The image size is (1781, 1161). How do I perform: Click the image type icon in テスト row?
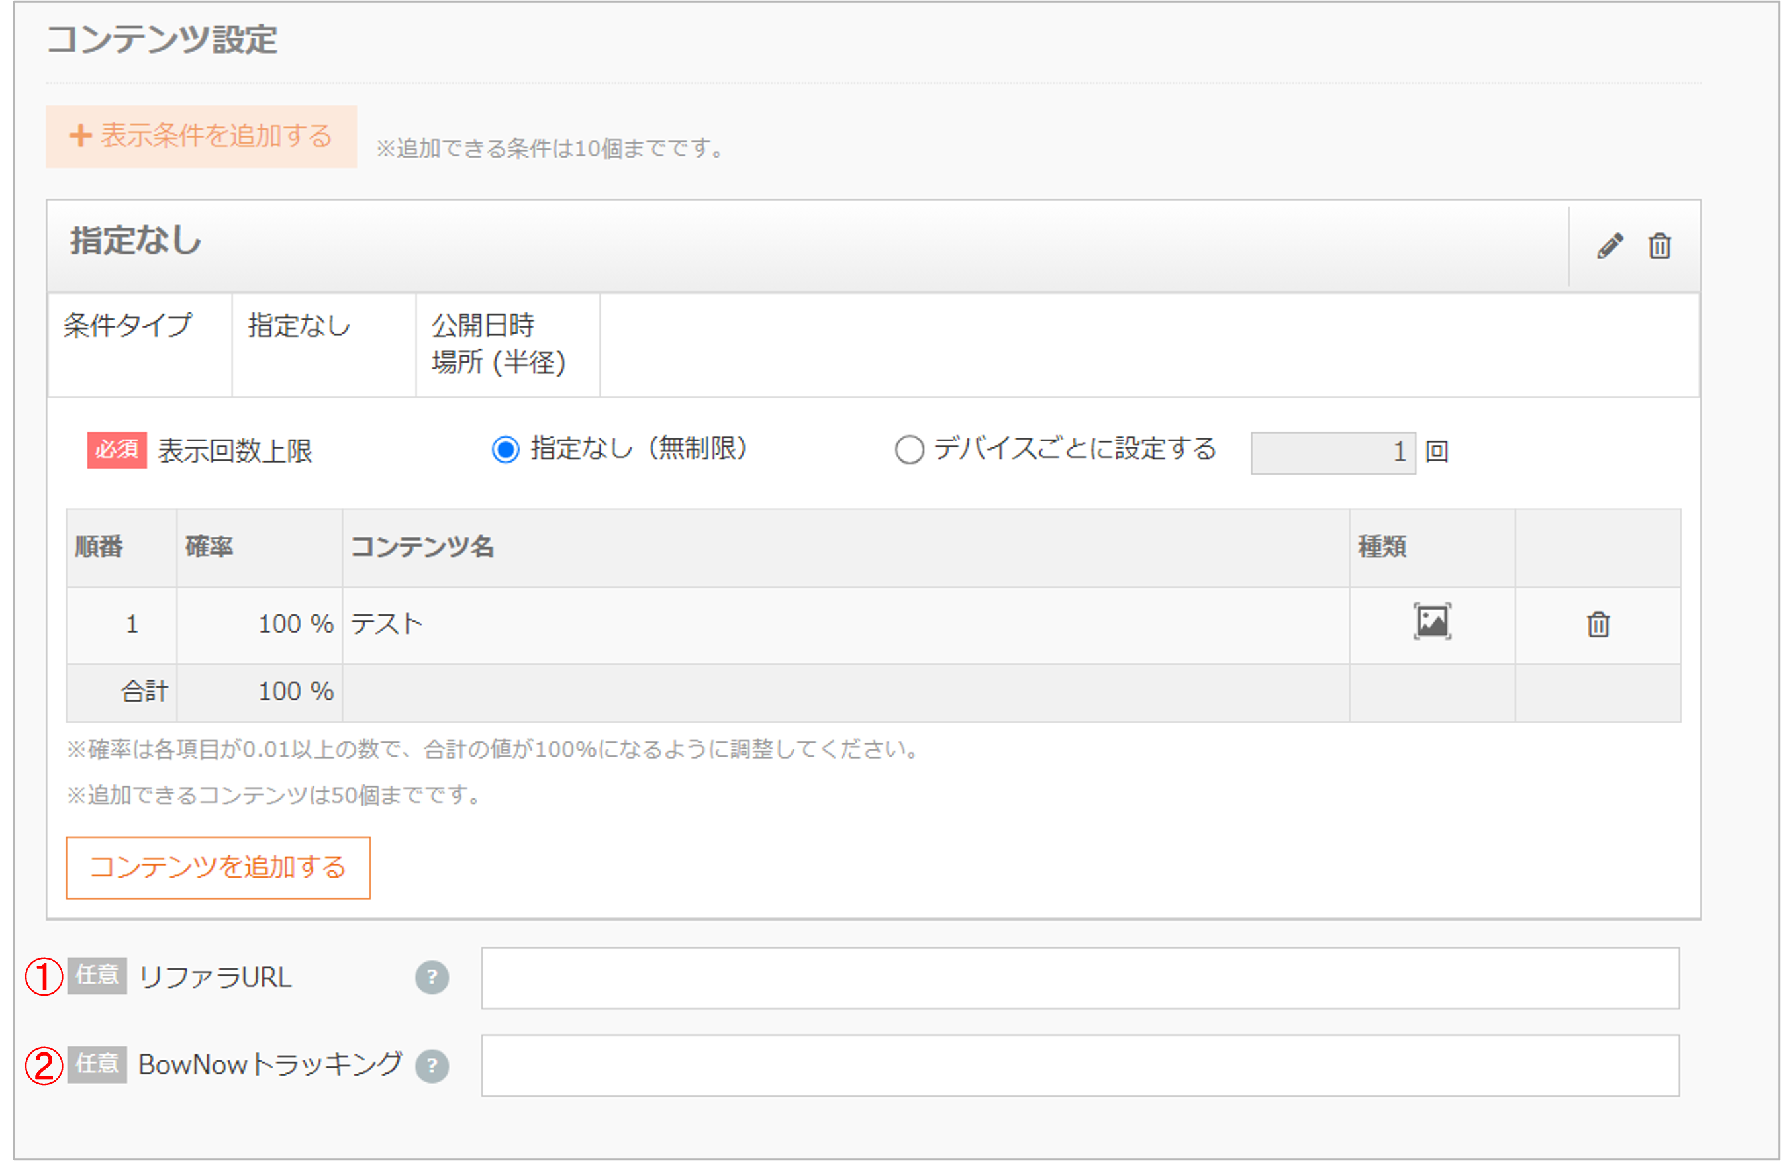click(x=1432, y=621)
